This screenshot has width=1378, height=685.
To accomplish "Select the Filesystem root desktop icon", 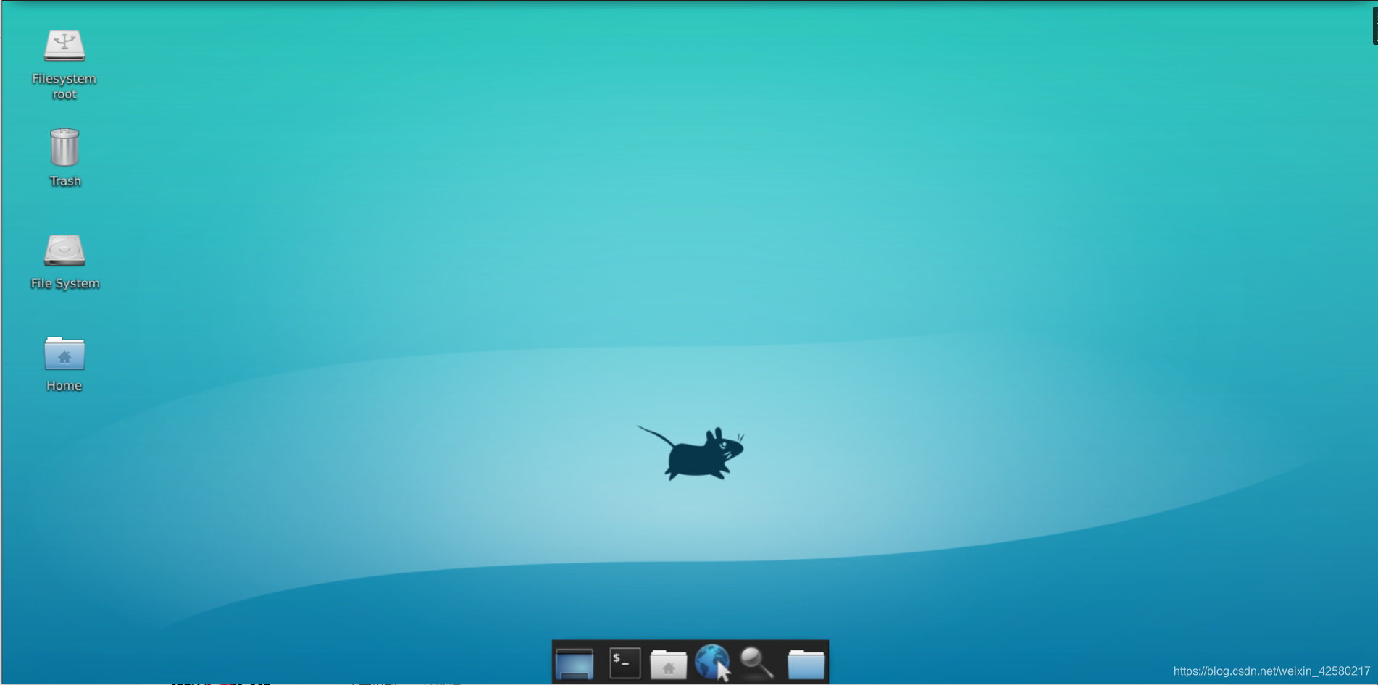I will [x=64, y=46].
